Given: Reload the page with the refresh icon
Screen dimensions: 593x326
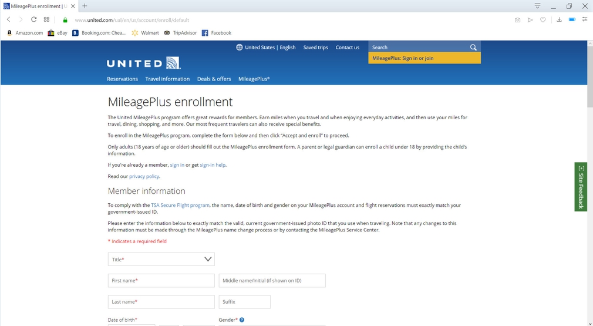Looking at the screenshot, I should click(x=33, y=19).
